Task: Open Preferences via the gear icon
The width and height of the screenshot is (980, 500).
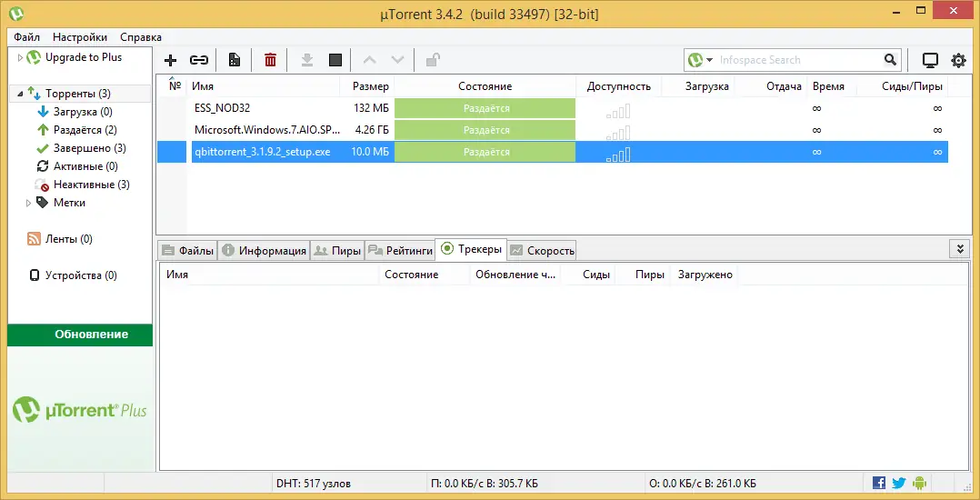Action: pos(958,60)
